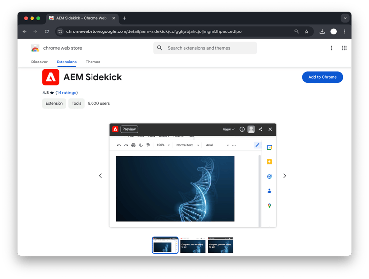Bookmark this page with the star

coord(307,31)
